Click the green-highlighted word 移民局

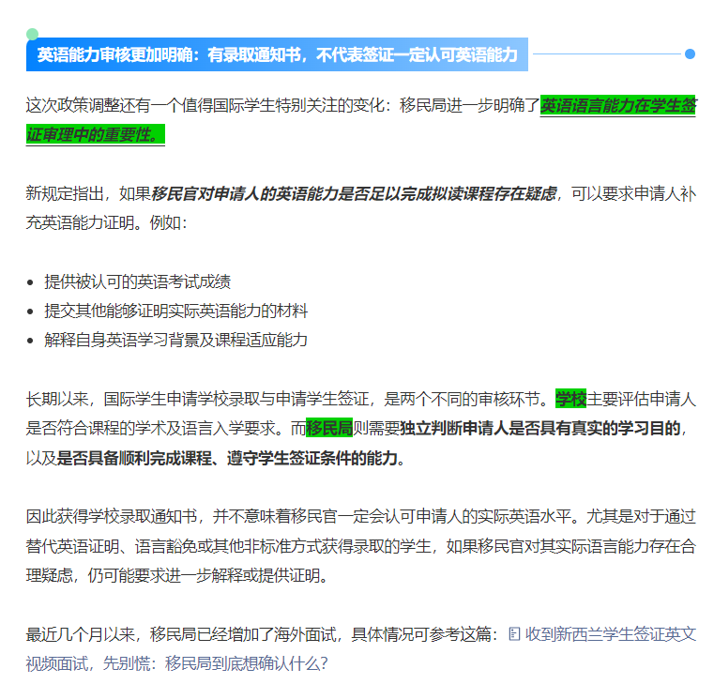(x=329, y=428)
